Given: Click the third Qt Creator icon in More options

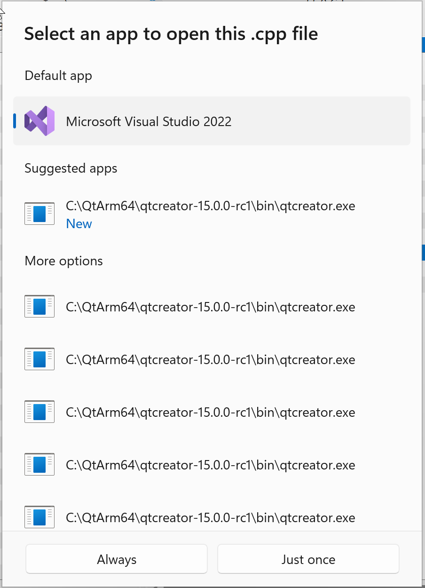Looking at the screenshot, I should (x=39, y=412).
